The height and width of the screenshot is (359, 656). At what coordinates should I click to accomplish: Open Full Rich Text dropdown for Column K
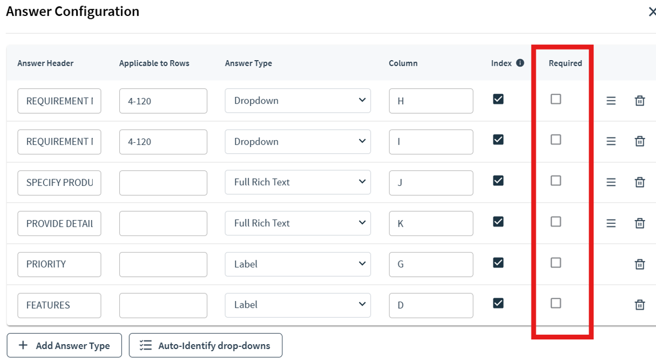(x=297, y=223)
